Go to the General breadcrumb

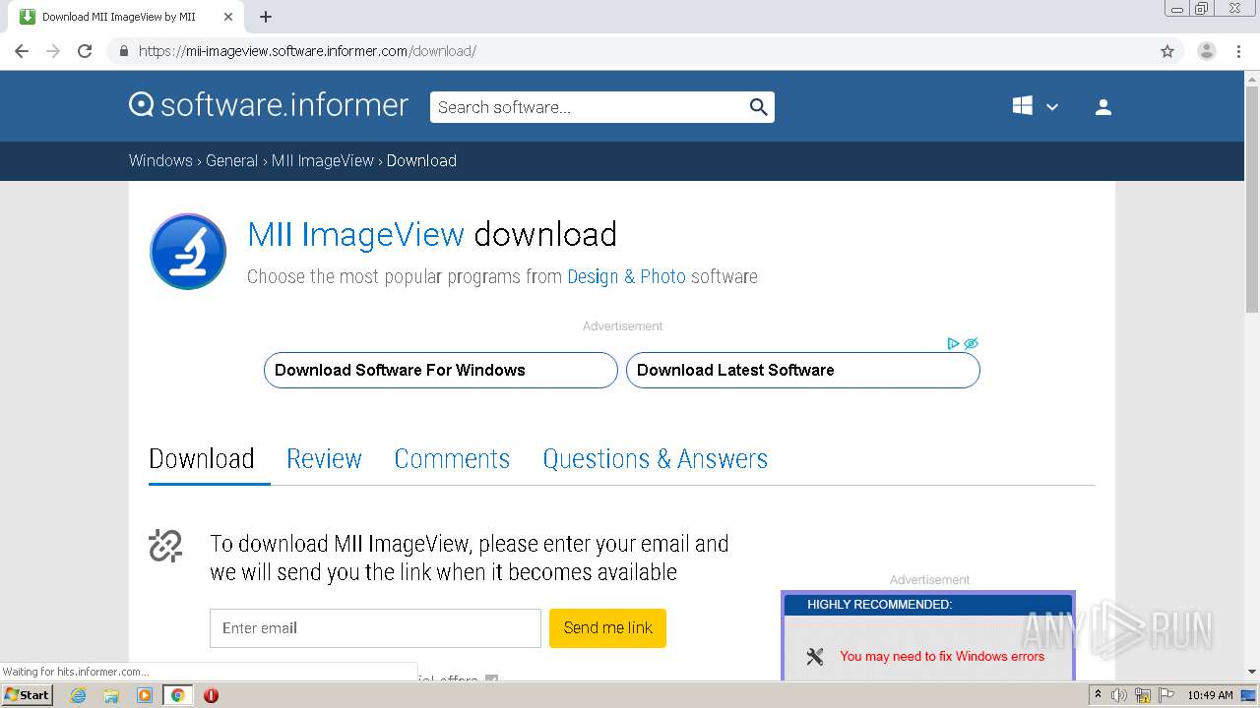(x=231, y=160)
